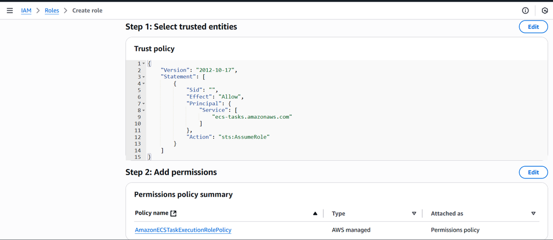The height and width of the screenshot is (240, 553).
Task: Sort by Policy name using the ascending arrow
Action: pyautogui.click(x=316, y=213)
